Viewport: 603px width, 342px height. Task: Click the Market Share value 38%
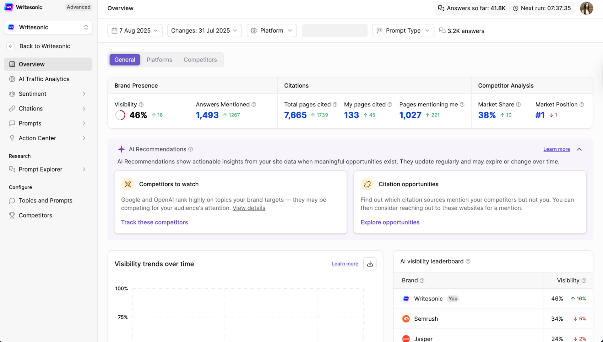tap(487, 115)
